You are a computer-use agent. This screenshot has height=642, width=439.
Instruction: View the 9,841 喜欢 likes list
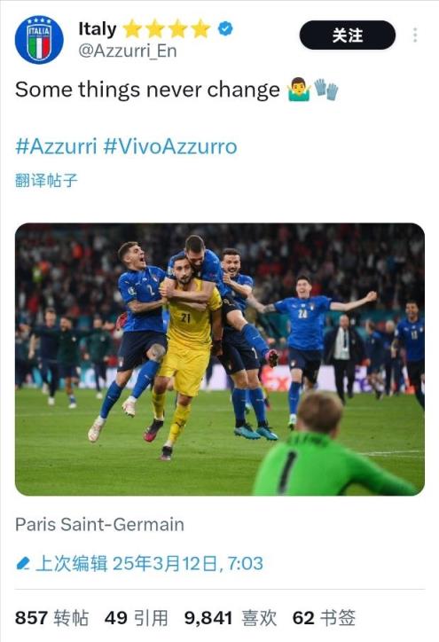click(231, 618)
